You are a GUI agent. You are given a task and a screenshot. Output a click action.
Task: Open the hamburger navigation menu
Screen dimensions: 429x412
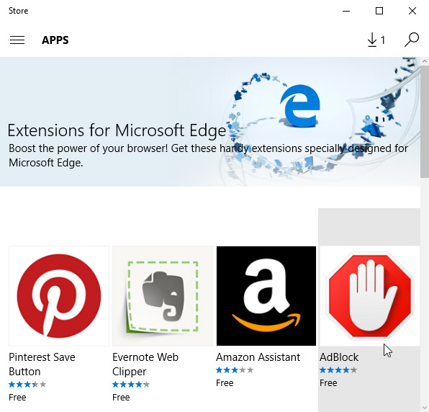click(17, 40)
